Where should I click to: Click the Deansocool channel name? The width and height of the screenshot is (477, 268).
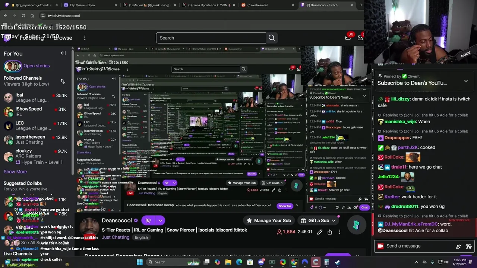[x=117, y=221]
